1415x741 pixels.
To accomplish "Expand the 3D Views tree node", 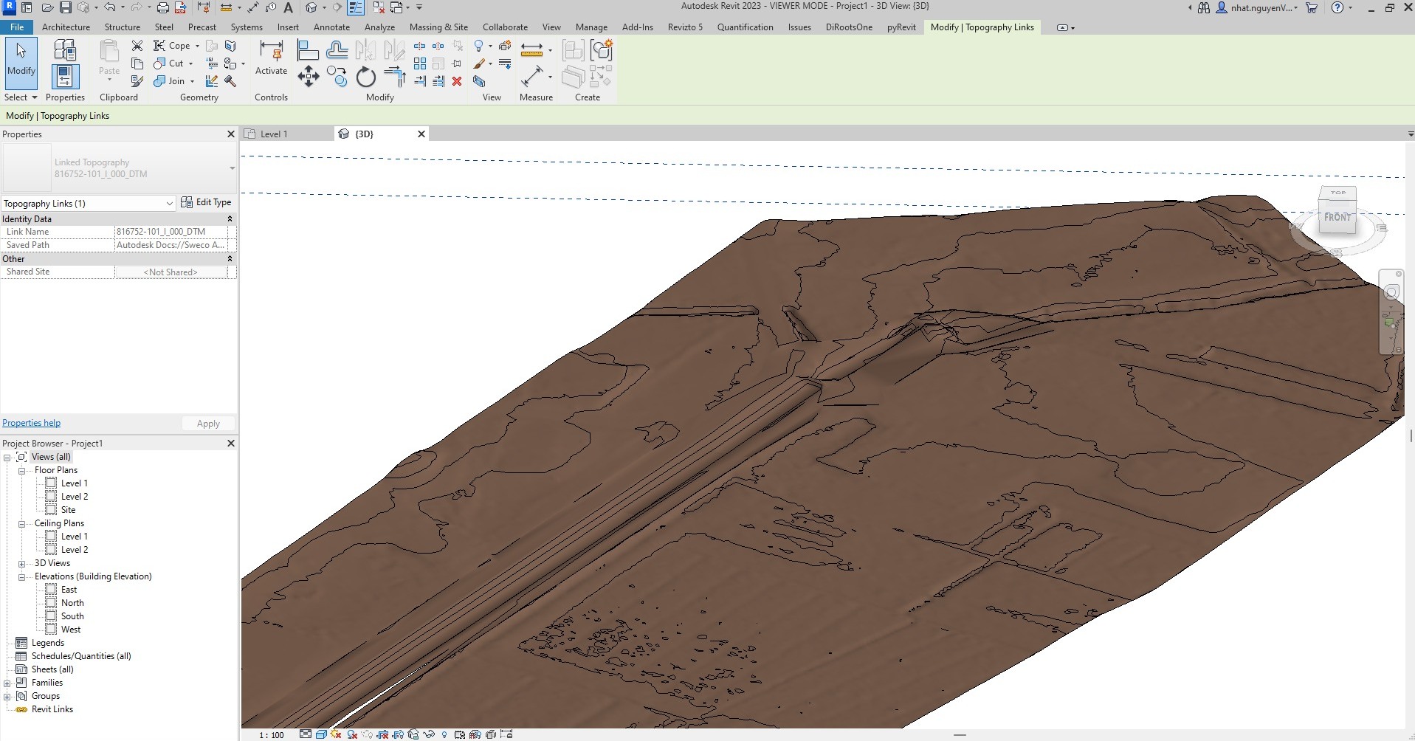I will pos(21,564).
